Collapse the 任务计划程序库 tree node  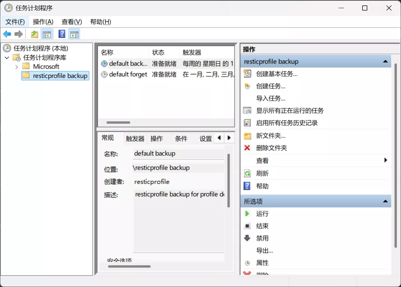pyautogui.click(x=7, y=58)
